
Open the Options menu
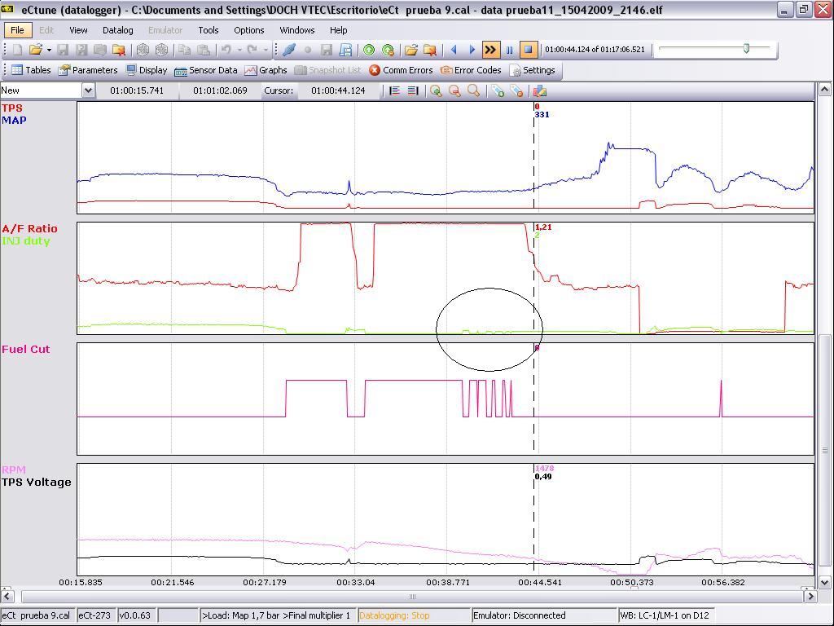(x=249, y=30)
